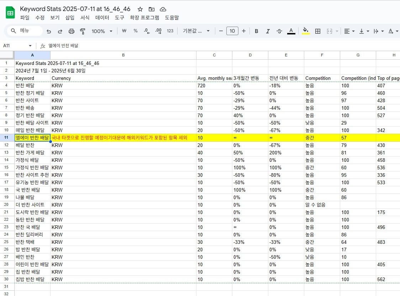The image size is (400, 296).
Task: Click the merge cells icon
Action: (329, 31)
